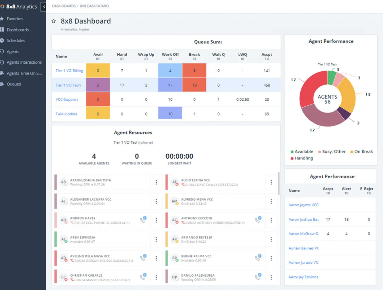Click the AB avatar for Aaron Joshua Bautista

(63, 182)
